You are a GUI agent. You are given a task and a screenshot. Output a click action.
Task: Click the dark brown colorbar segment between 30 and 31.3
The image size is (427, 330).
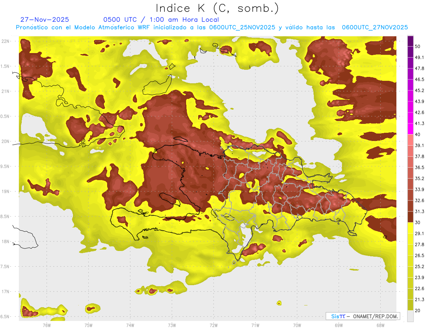pyautogui.click(x=410, y=217)
